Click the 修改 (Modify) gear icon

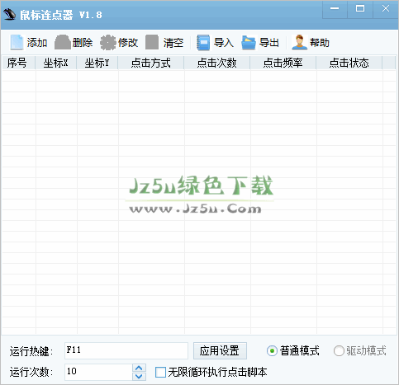pyautogui.click(x=108, y=42)
